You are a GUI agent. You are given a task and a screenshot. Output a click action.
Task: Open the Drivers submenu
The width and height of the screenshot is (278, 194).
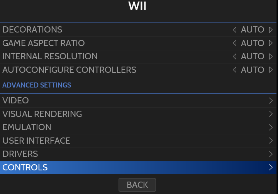[x=20, y=154]
